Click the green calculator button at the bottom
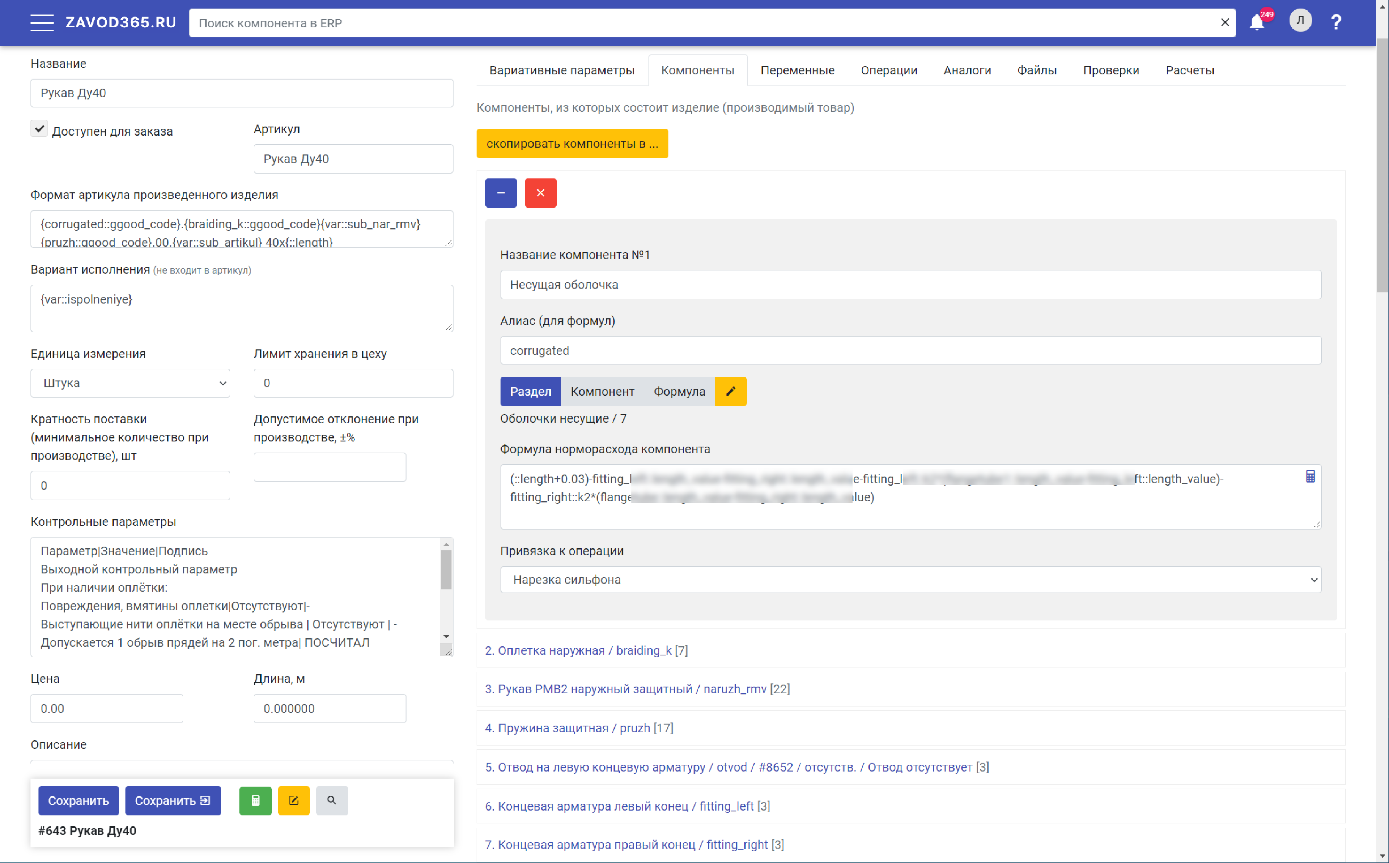Image resolution: width=1389 pixels, height=863 pixels. tap(255, 800)
